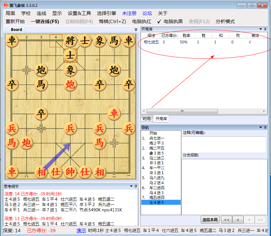The height and width of the screenshot is (236, 271).
Task: Click the 演示 demo link
Action: point(81,230)
